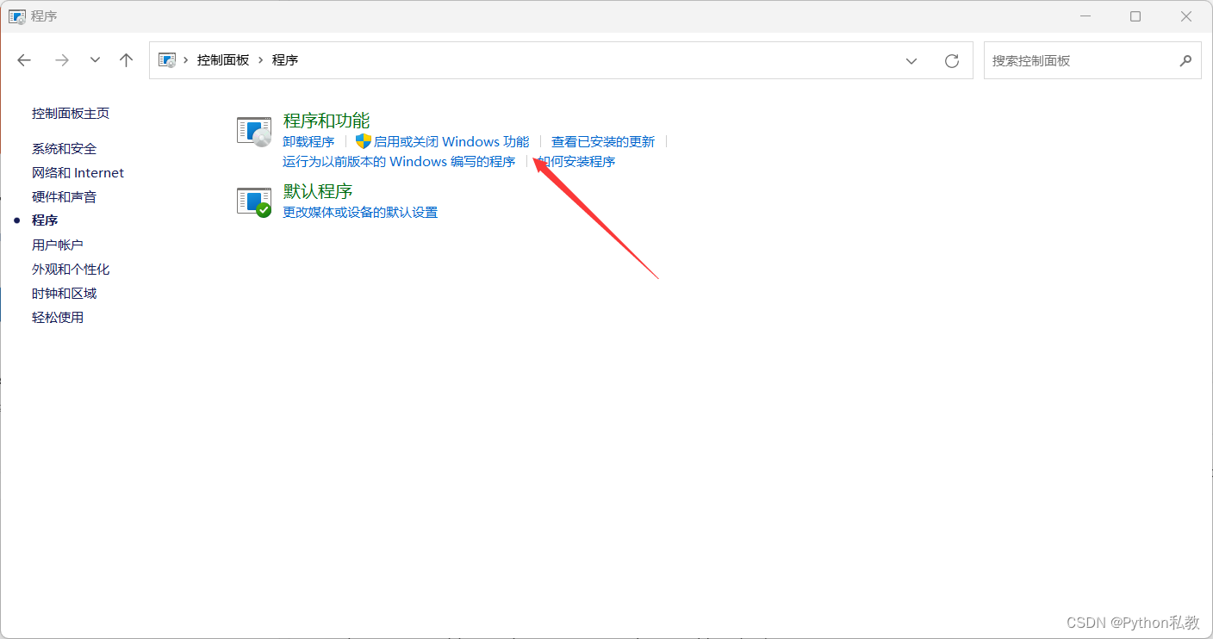Open 外观和个性化 category
The image size is (1213, 639).
(71, 270)
